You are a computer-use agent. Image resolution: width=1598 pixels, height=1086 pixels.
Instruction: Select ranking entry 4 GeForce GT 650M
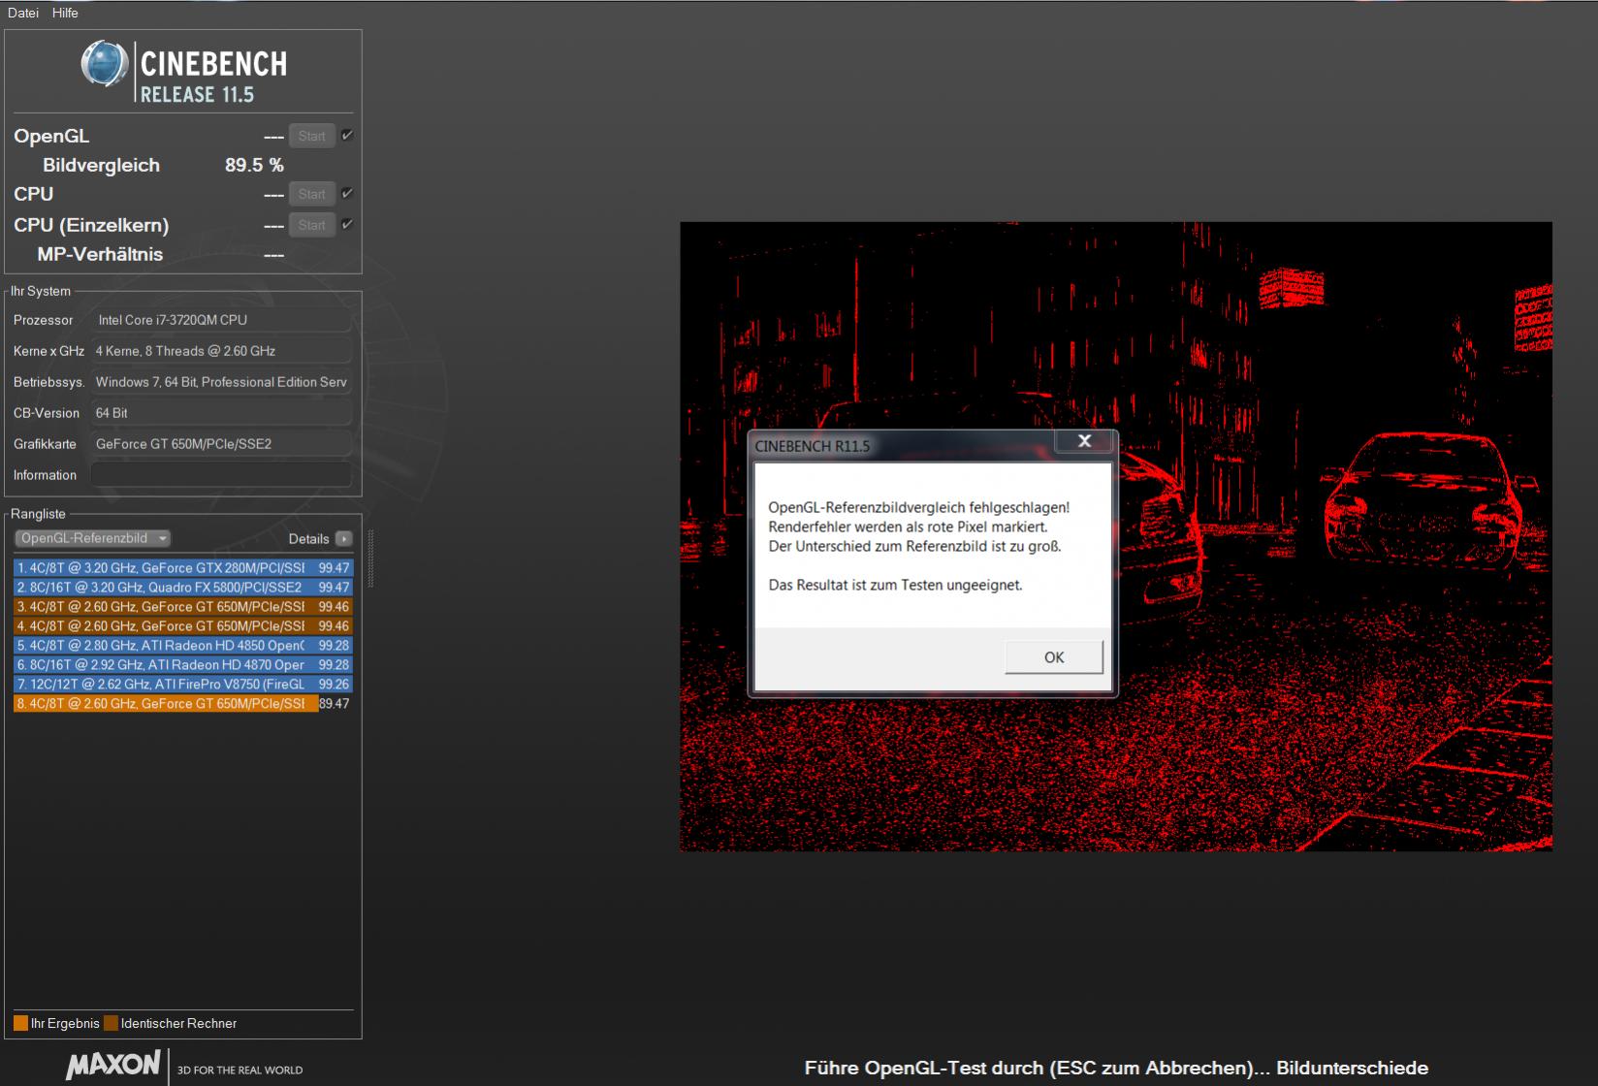pyautogui.click(x=183, y=626)
